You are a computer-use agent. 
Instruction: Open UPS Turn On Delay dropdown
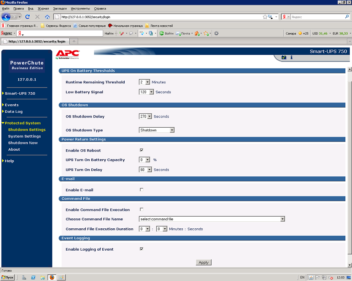pyautogui.click(x=146, y=170)
